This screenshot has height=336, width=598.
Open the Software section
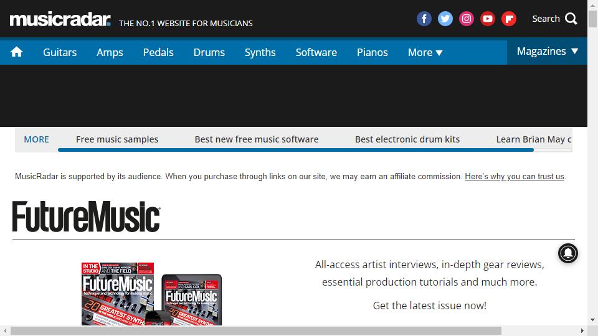pos(316,52)
